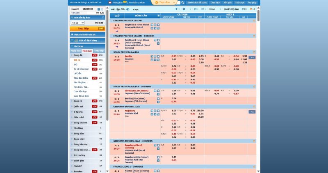Click the orange 'Trực Tiếp' live button
This screenshot has height=173, width=328.
click(x=87, y=29)
